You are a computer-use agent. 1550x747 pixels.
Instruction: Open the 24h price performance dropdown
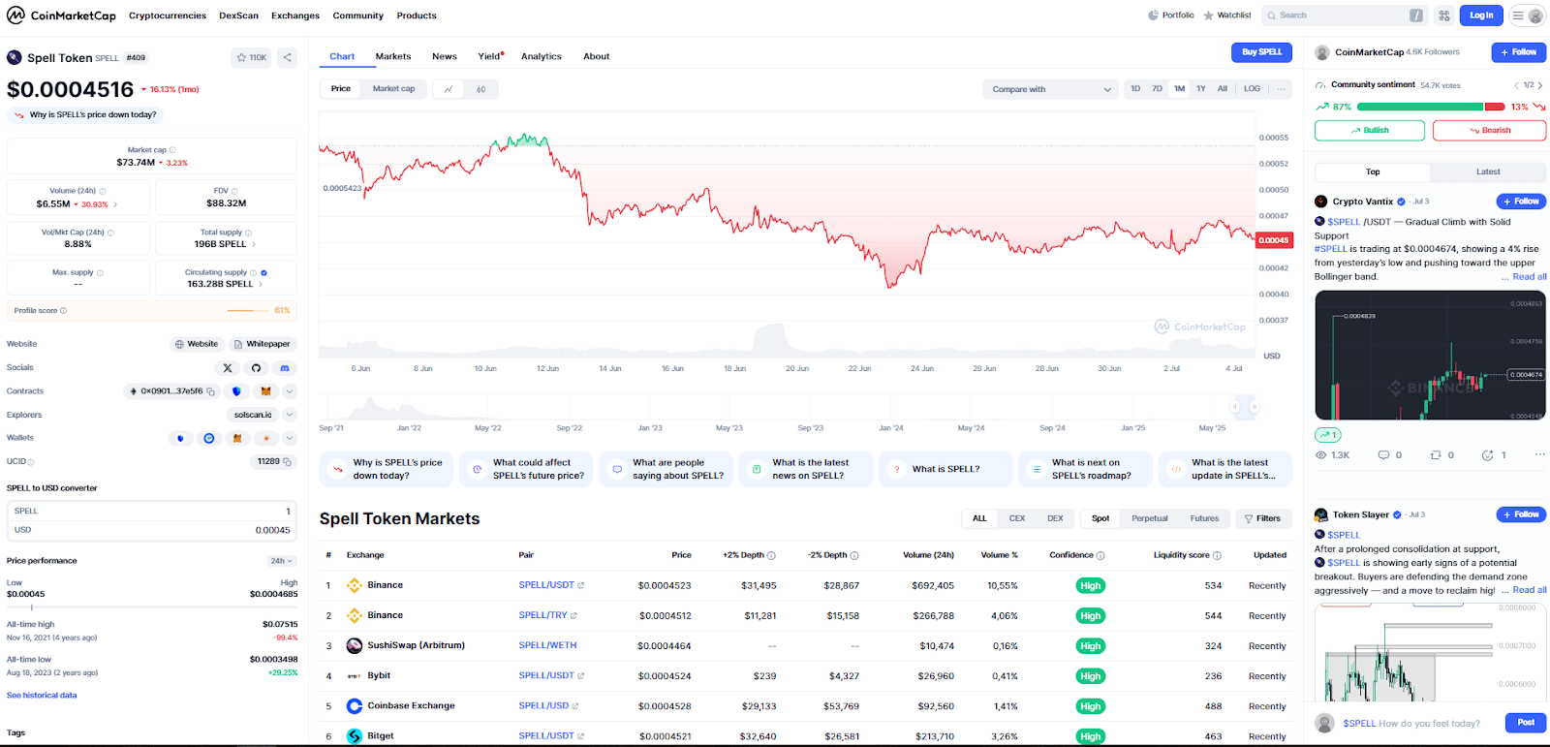(x=282, y=561)
